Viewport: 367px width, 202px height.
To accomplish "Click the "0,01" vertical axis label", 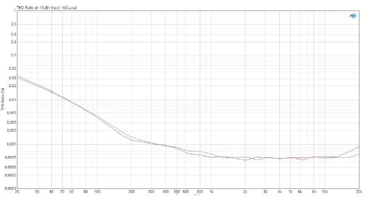I will [x=13, y=100].
